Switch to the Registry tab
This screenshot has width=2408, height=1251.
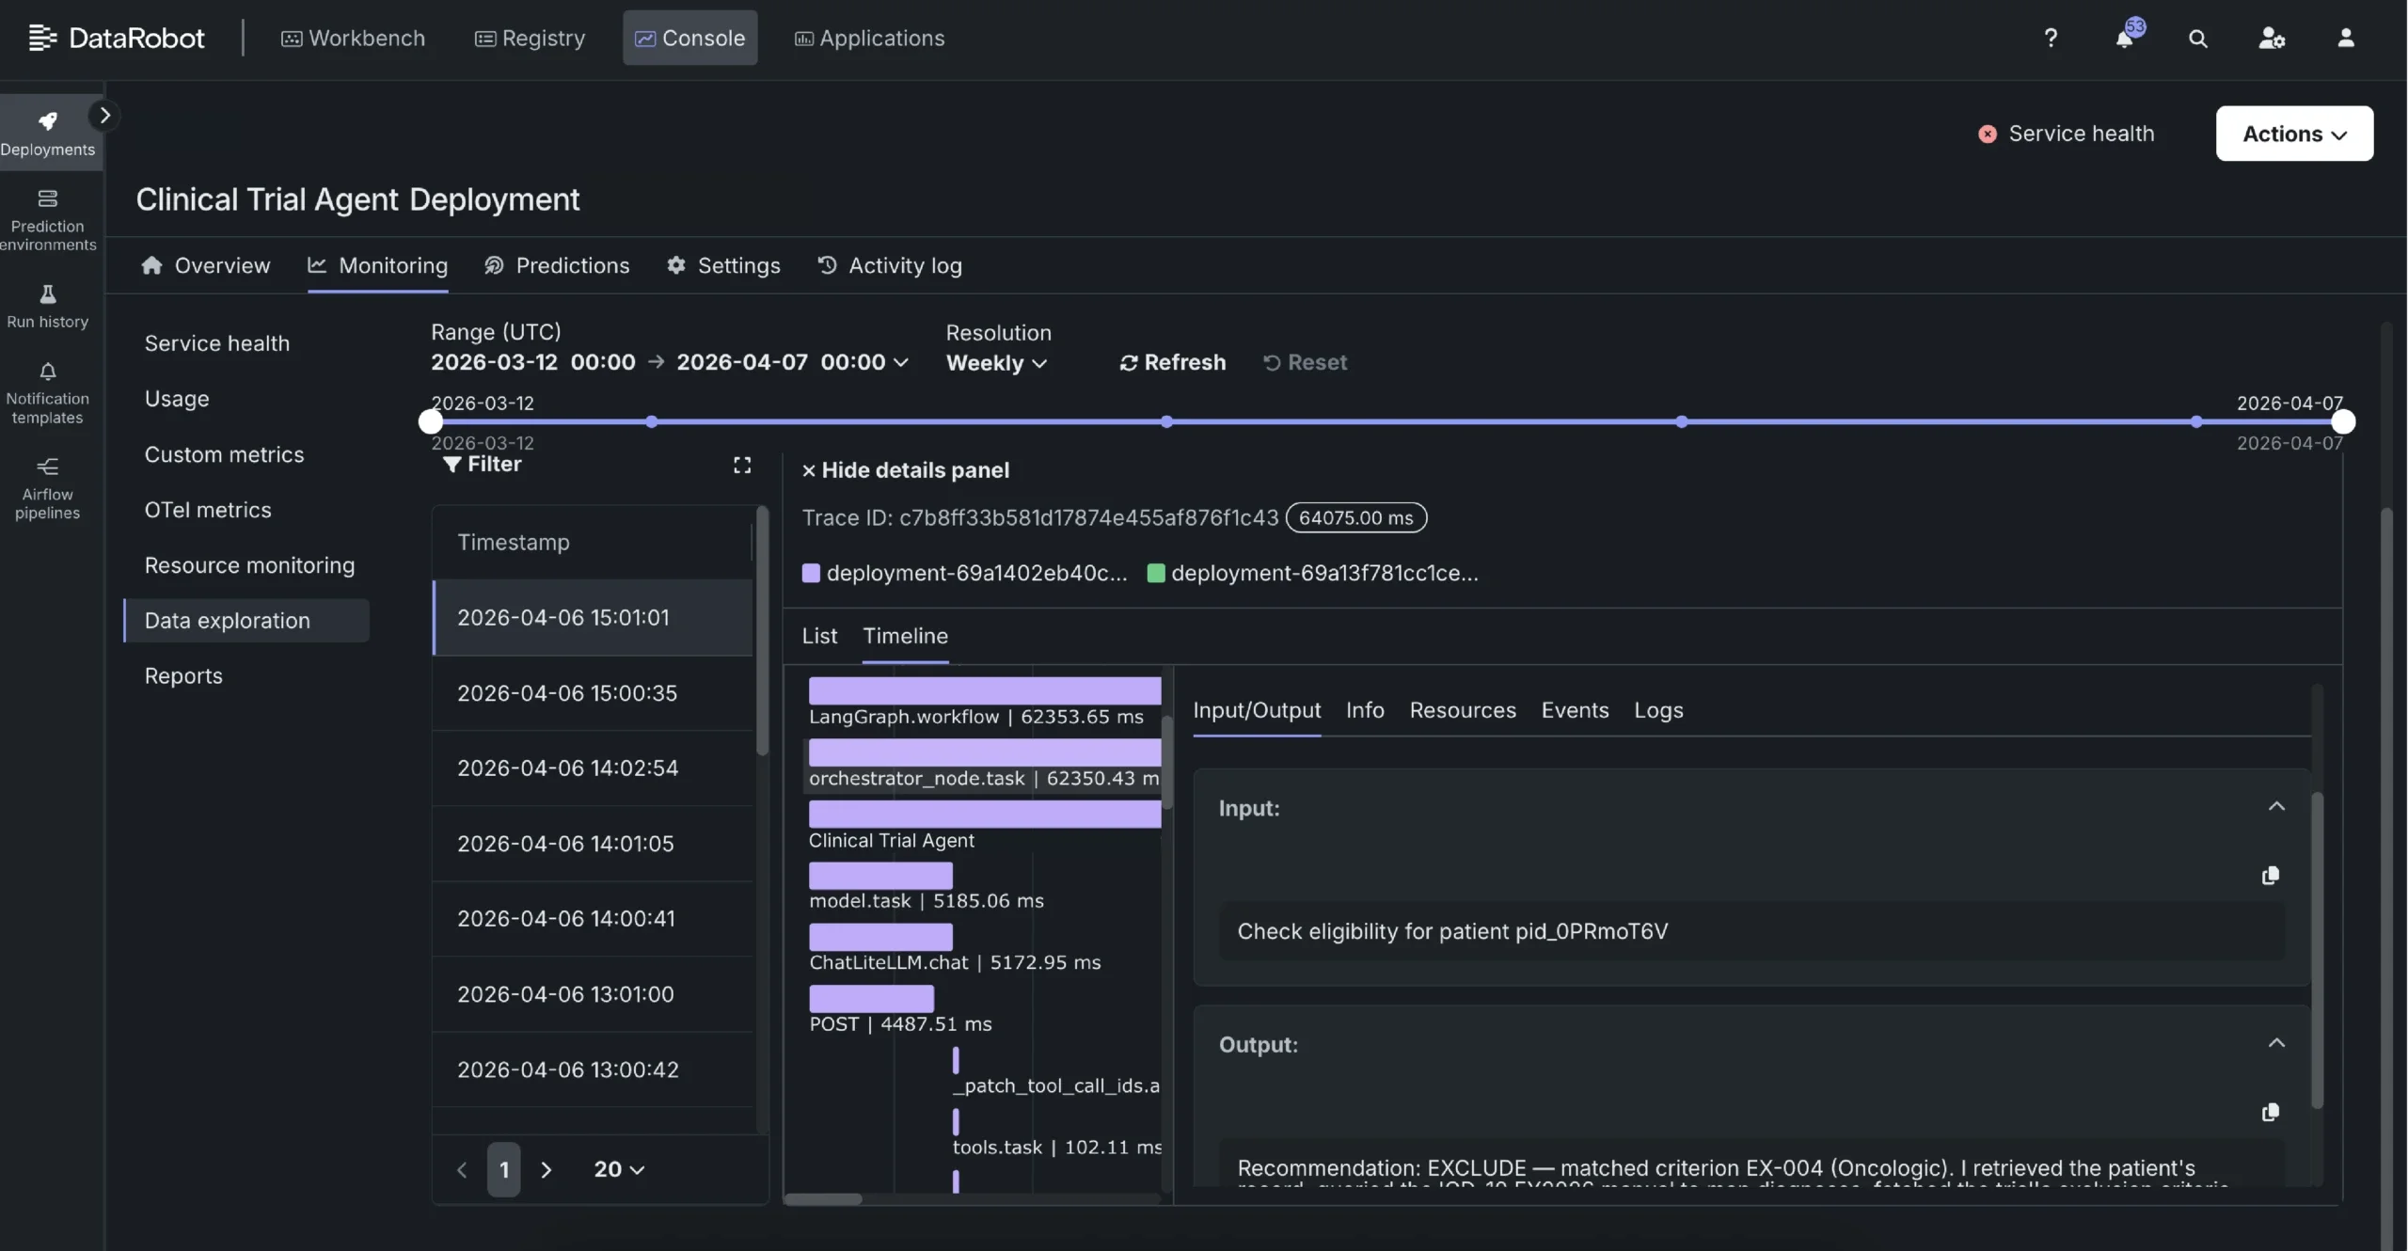pos(530,38)
